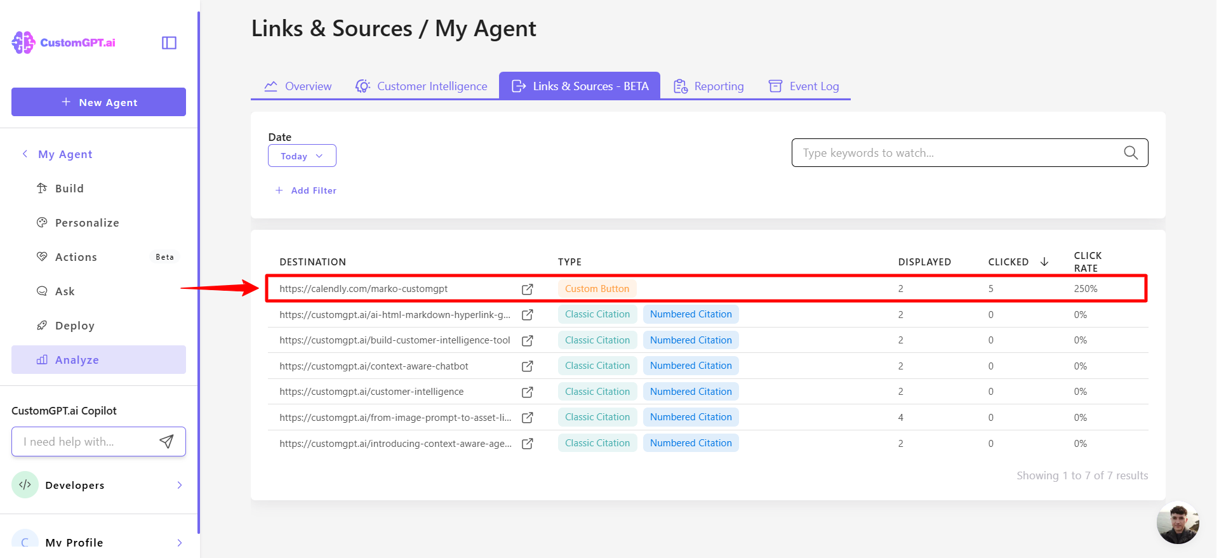This screenshot has width=1219, height=558.
Task: Select the Analyze sidebar item
Action: point(98,360)
